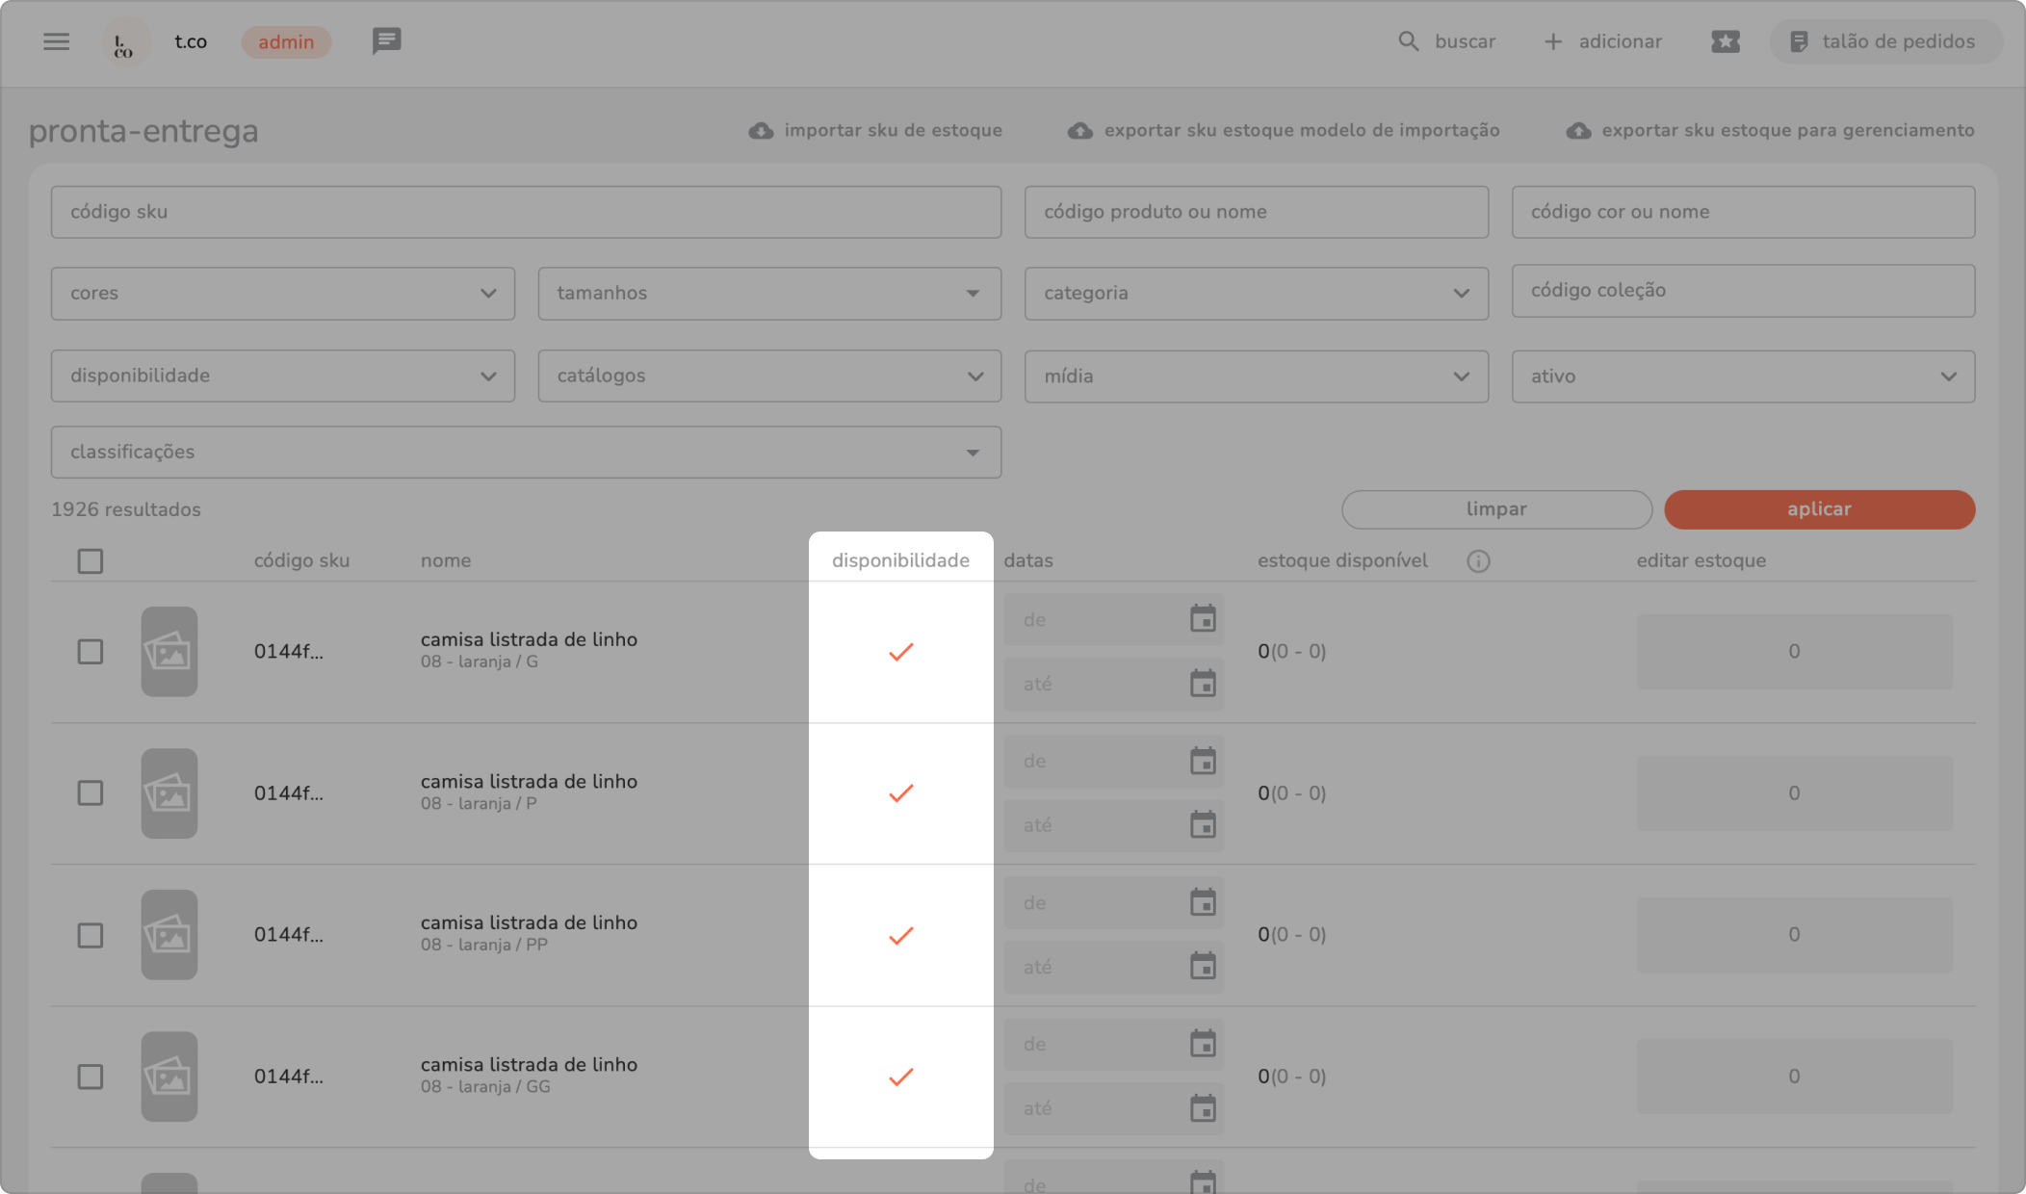Expand the classificações dropdown
The image size is (2026, 1194).
click(x=526, y=453)
